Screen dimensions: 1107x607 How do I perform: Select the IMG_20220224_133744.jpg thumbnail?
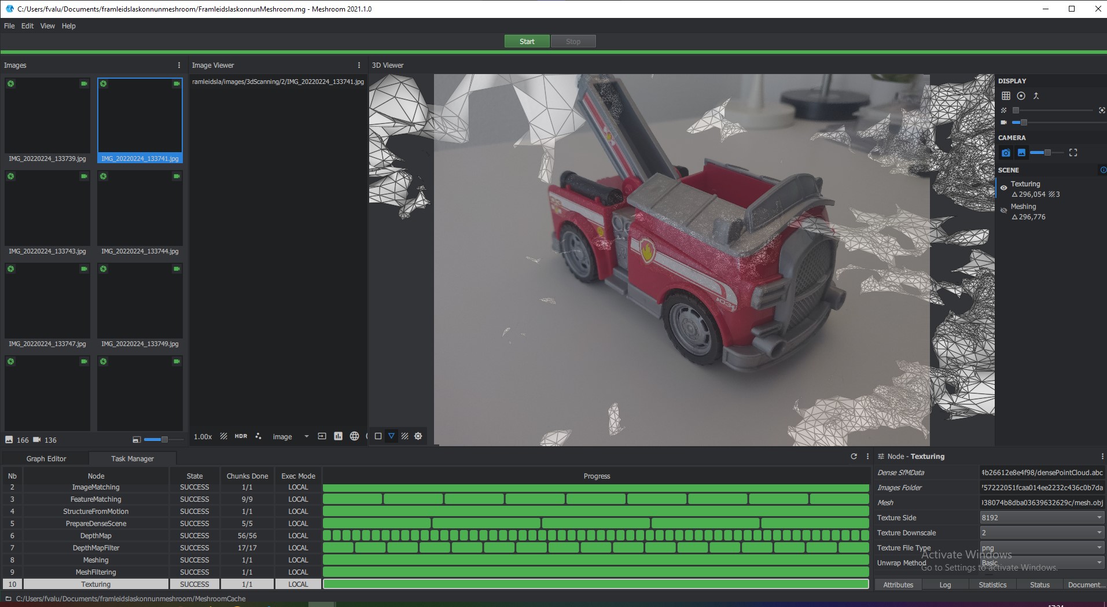(140, 214)
